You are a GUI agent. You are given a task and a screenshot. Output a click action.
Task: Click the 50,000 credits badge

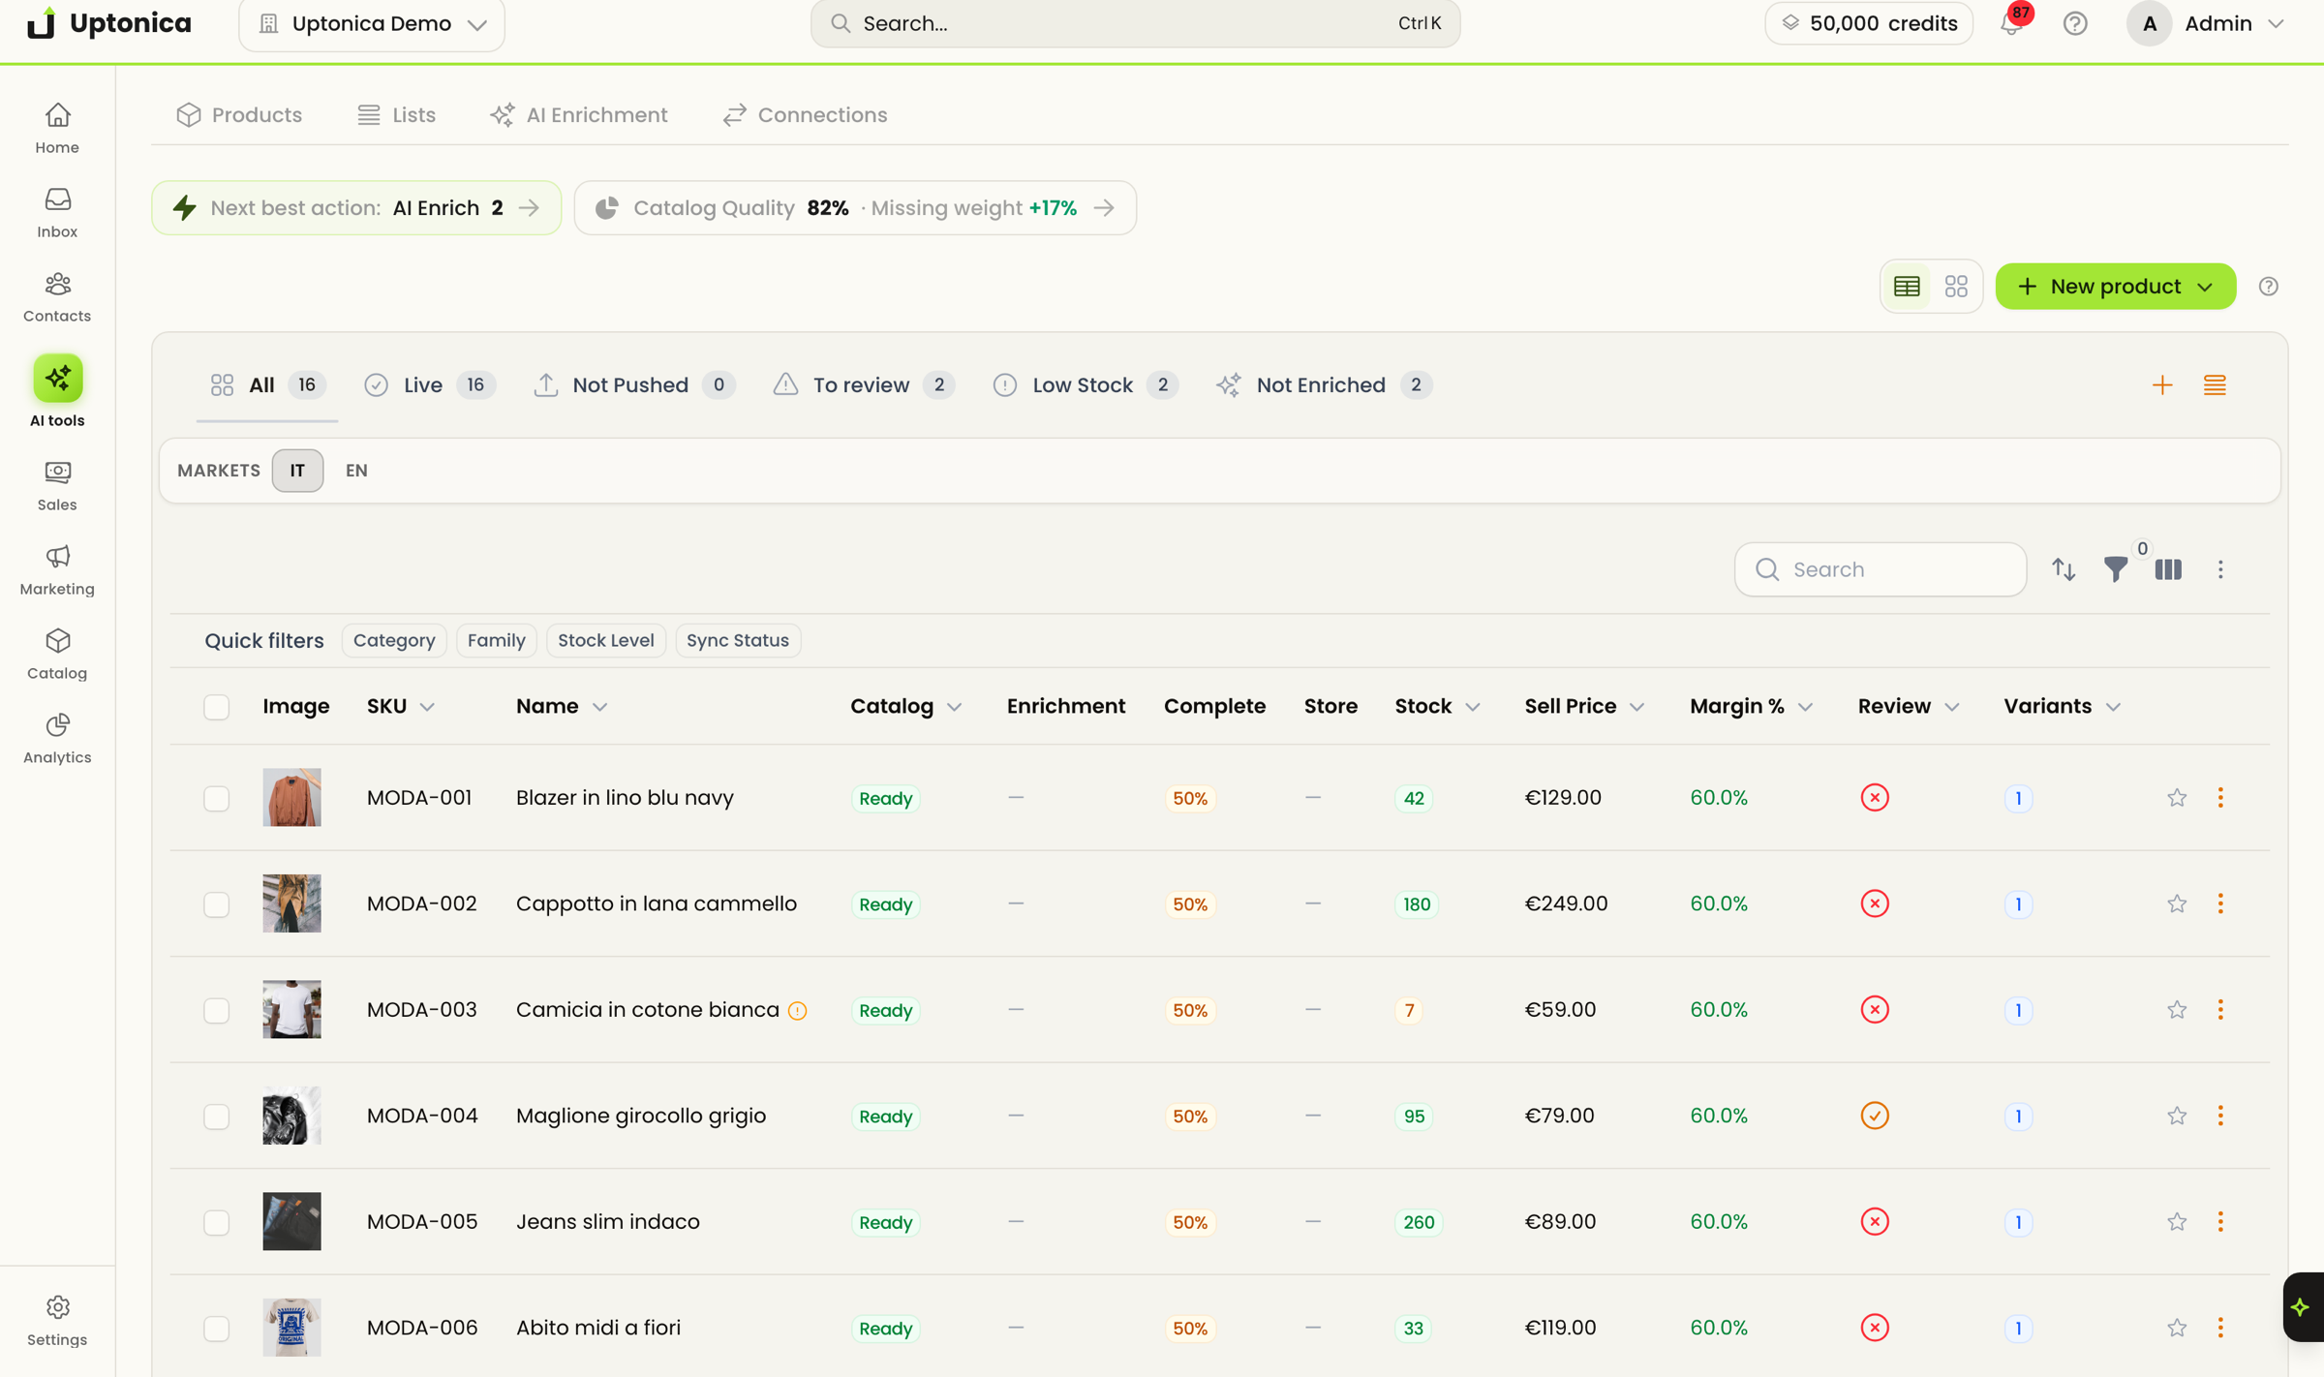point(1869,24)
